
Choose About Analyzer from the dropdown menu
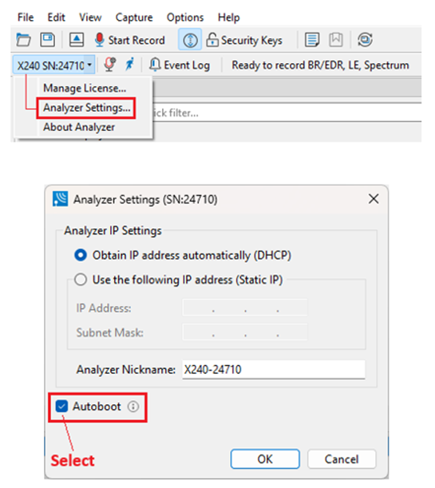pos(79,127)
